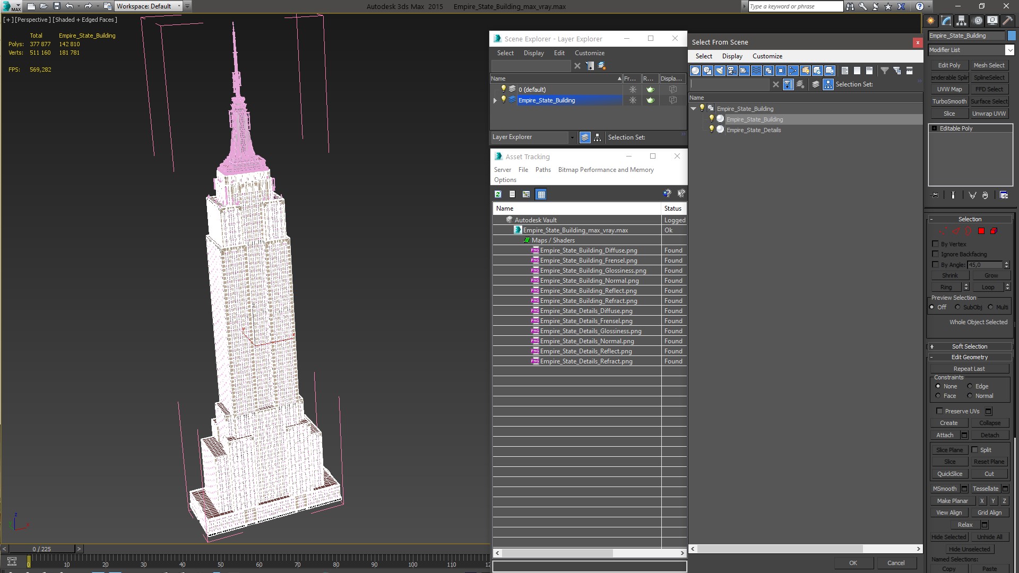Enable the Ignore Backfacing checkbox
This screenshot has height=573, width=1019.
[x=936, y=254]
